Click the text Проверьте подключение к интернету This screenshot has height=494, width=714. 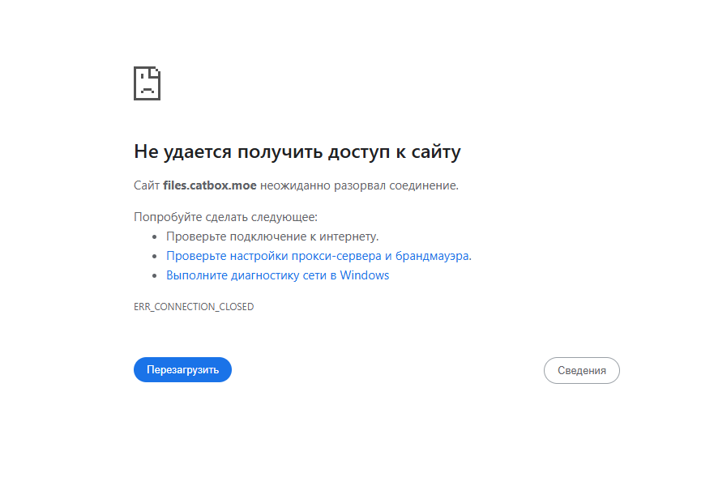click(x=272, y=236)
